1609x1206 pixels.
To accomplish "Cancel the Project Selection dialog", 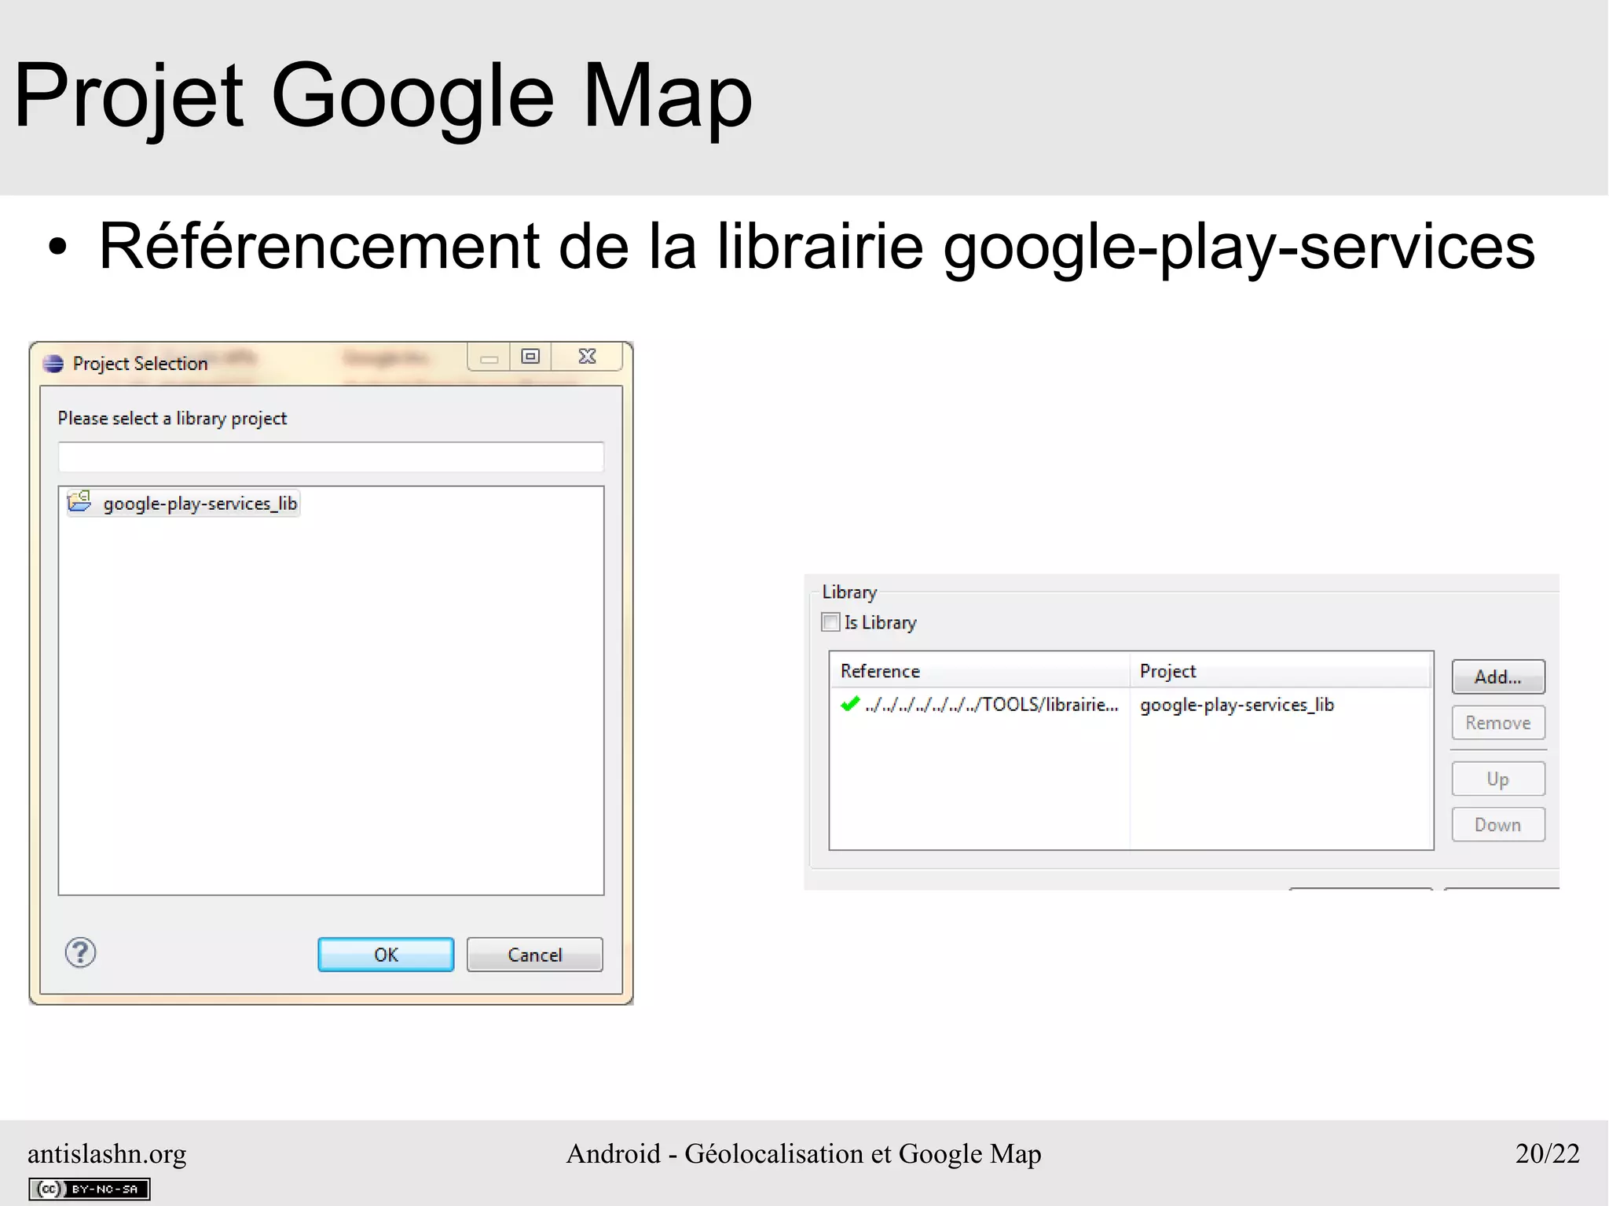I will 534,955.
